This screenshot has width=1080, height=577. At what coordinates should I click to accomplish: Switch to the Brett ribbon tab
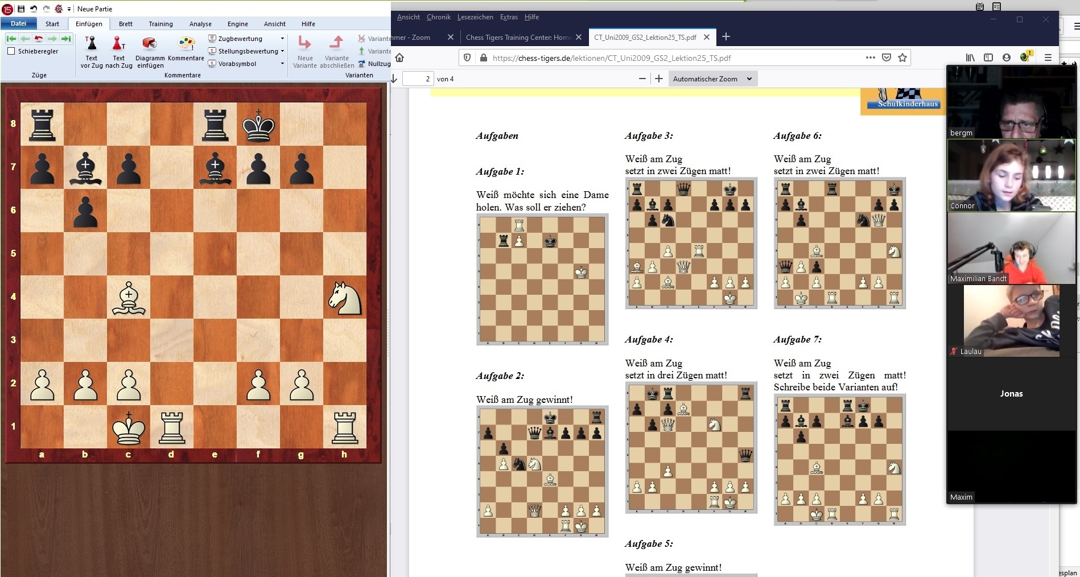coord(126,24)
